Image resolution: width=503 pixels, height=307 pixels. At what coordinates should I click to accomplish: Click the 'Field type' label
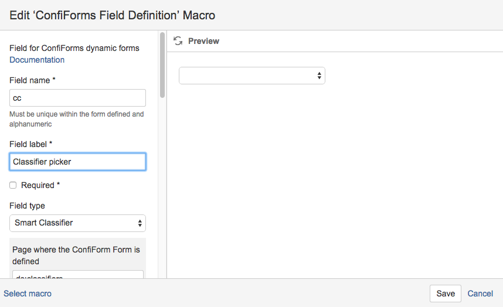[x=27, y=206]
